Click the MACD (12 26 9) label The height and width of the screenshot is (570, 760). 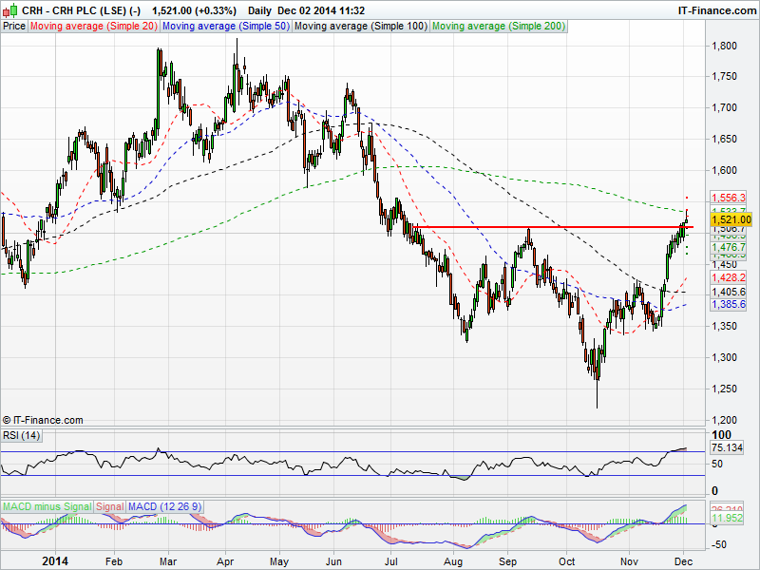click(163, 506)
